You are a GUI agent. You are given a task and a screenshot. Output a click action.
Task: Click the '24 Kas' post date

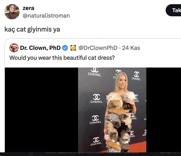pyautogui.click(x=131, y=48)
